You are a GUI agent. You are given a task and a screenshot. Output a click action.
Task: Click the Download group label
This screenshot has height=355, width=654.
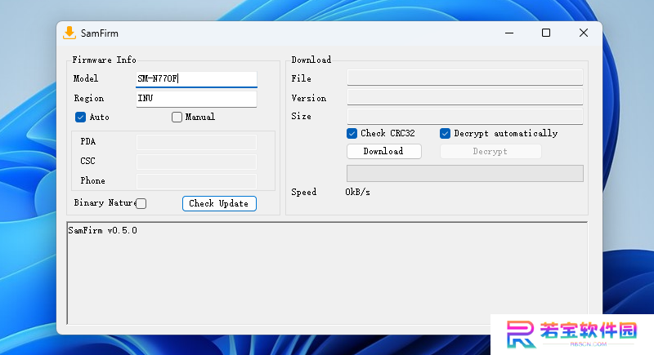coord(311,60)
